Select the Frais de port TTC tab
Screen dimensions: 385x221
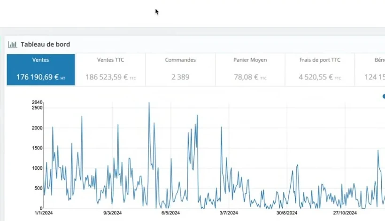click(320, 70)
